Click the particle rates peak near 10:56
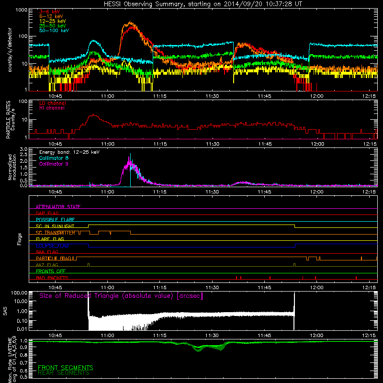 click(x=93, y=115)
